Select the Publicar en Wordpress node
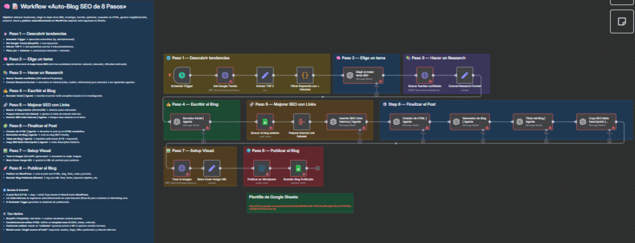The image size is (635, 243). [x=262, y=168]
